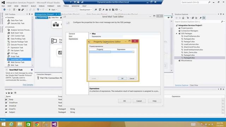This screenshot has width=226, height=127.
Task: Click the Start debugging button
Action: click(52, 10)
